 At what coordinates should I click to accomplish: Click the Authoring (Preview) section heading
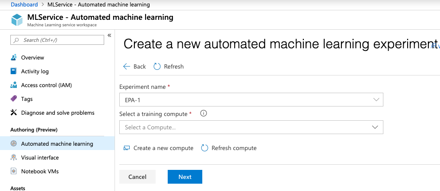click(x=34, y=130)
